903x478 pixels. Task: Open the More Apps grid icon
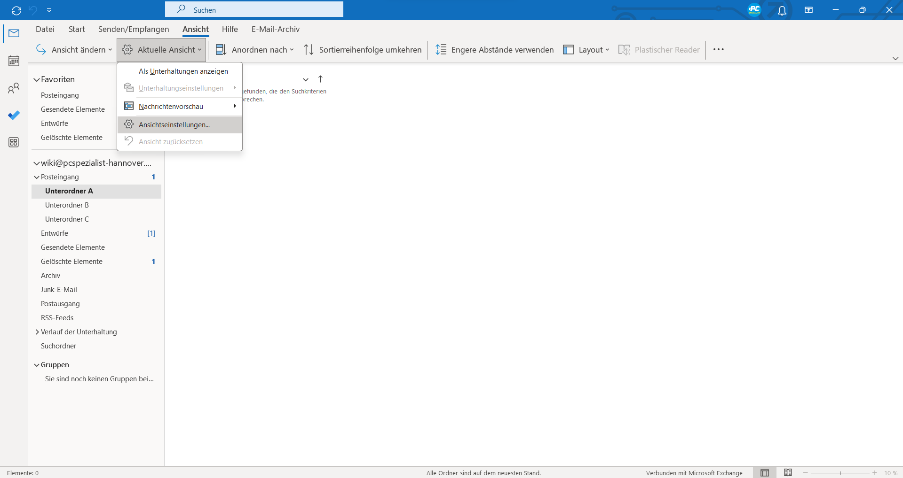(x=14, y=142)
